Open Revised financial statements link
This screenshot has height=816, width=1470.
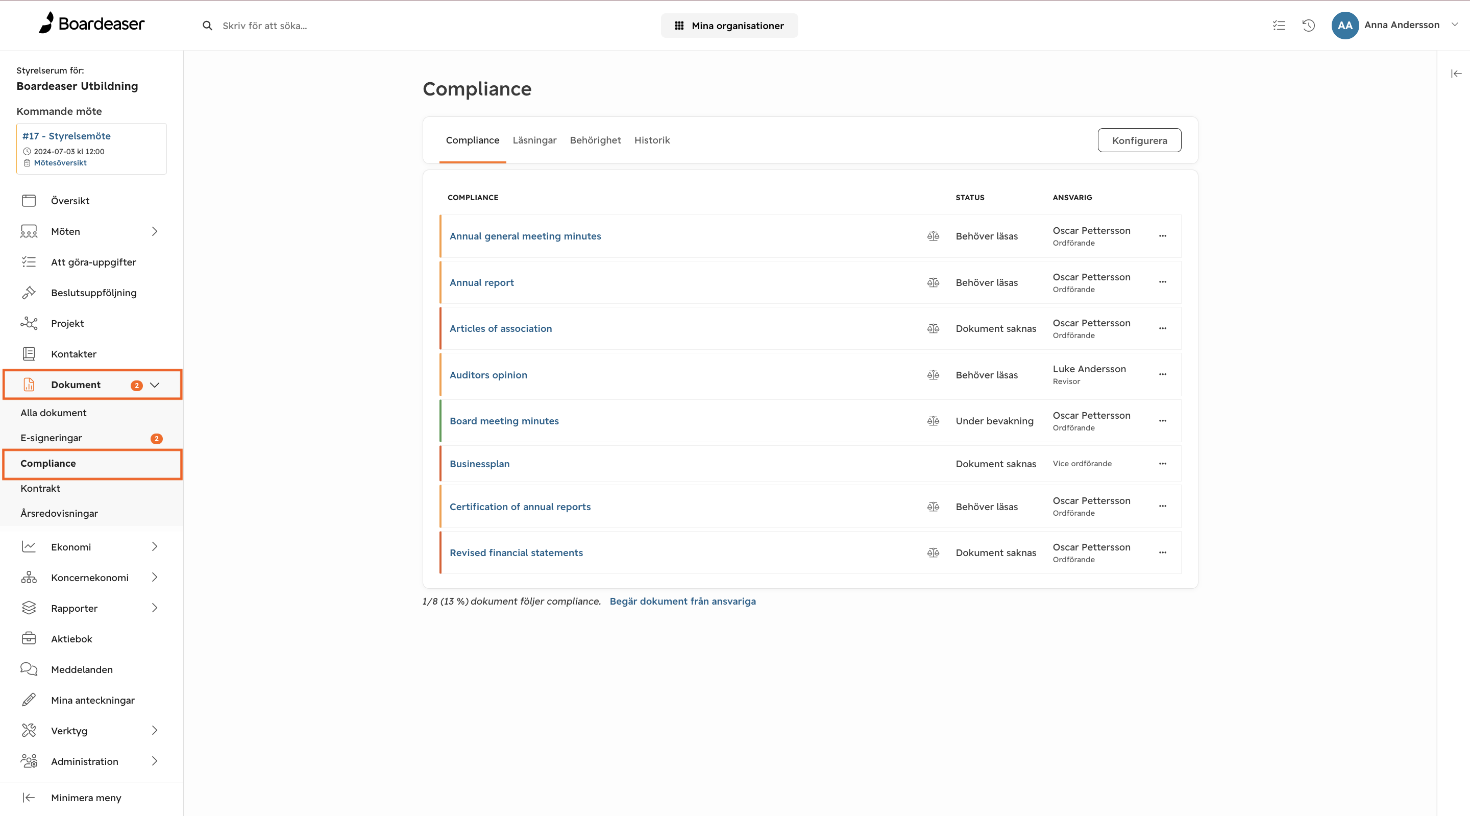pyautogui.click(x=516, y=553)
